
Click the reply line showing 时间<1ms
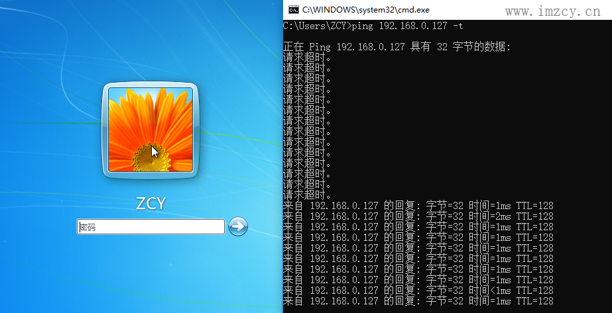(418, 291)
